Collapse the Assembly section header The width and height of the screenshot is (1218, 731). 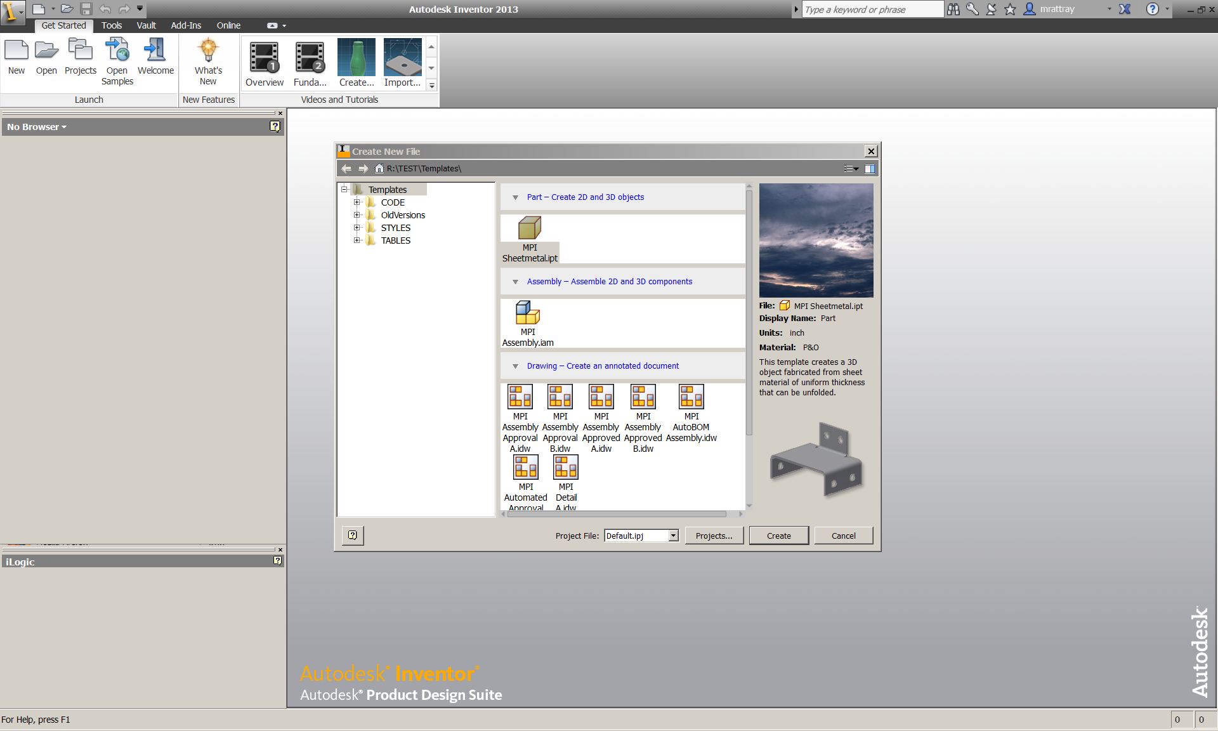tap(515, 282)
